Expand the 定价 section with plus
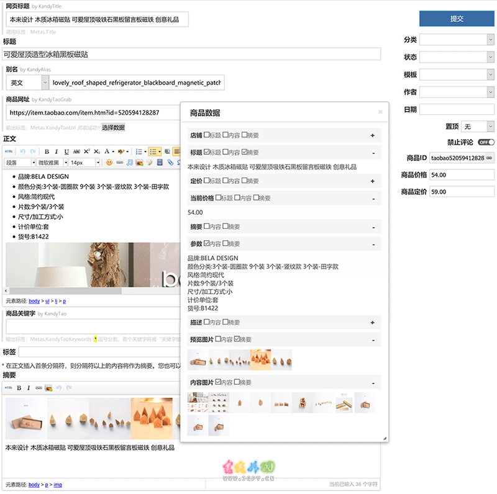Viewport: 497px width, 494px height. (372, 181)
